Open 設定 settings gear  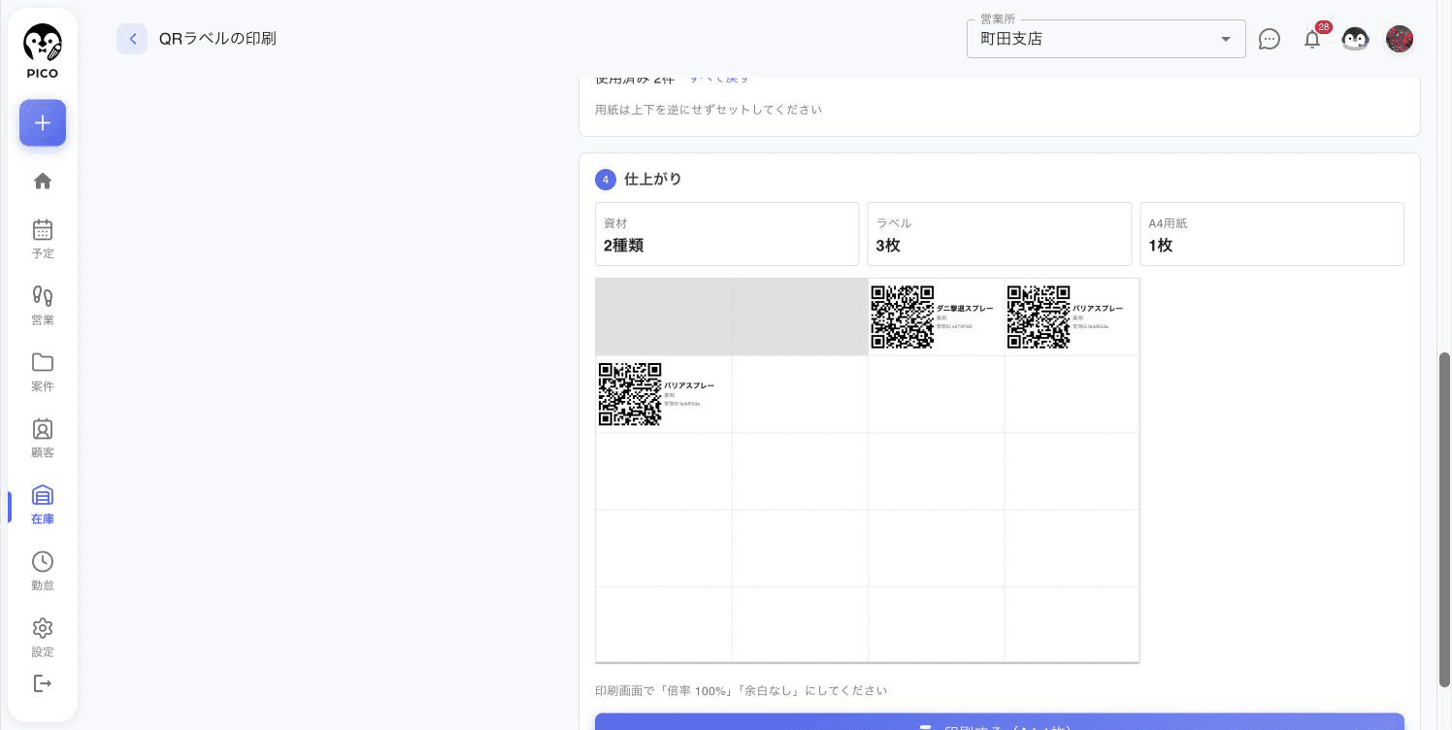click(43, 638)
